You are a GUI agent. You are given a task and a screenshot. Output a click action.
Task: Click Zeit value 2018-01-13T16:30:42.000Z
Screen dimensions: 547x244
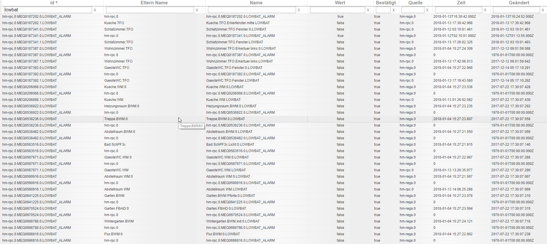coord(455,17)
